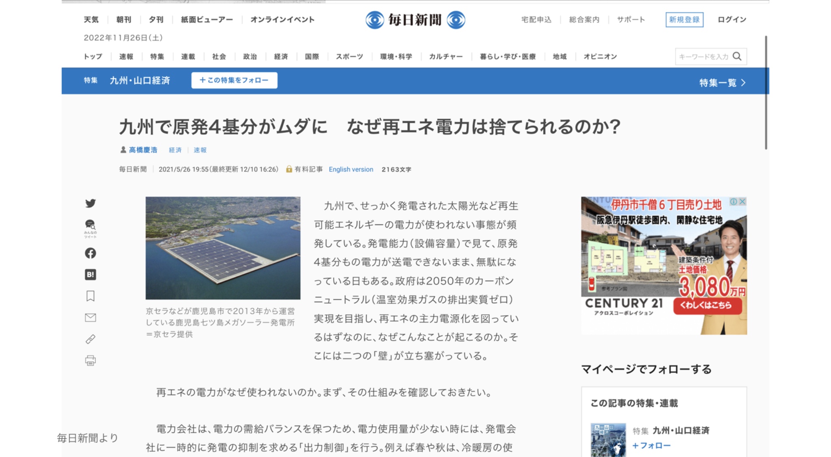Image resolution: width=831 pixels, height=457 pixels.
Task: Bookmark this article with the ribbon icon
Action: tap(90, 296)
